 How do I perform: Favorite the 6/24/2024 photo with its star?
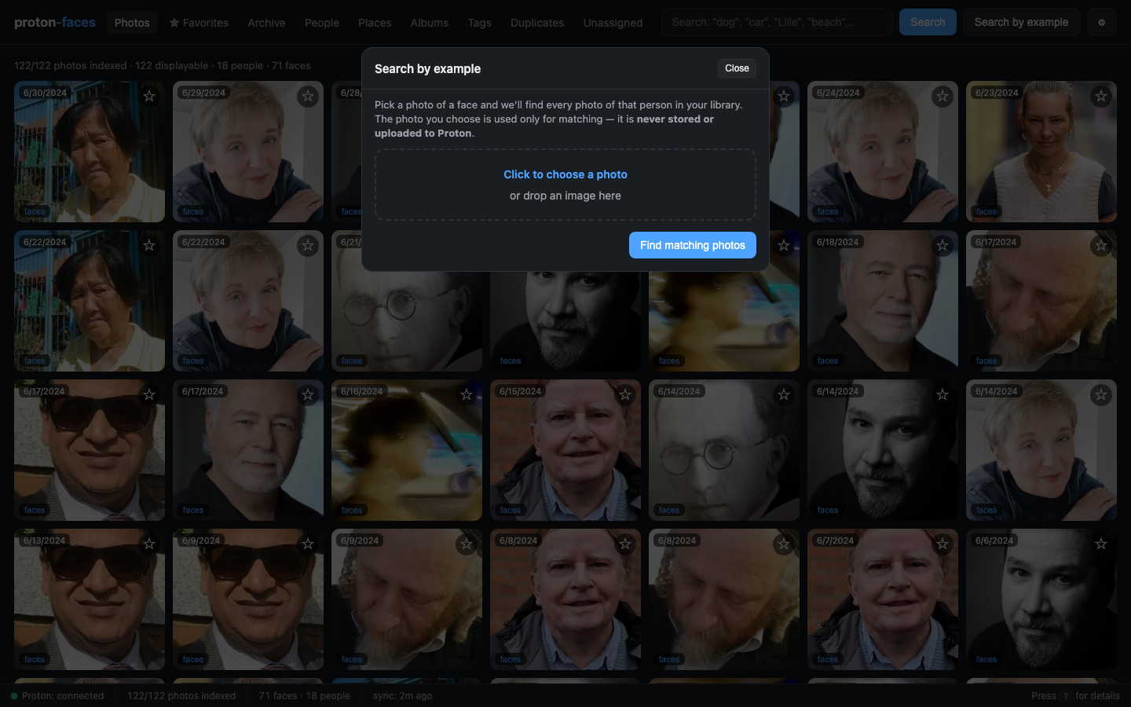click(x=942, y=96)
